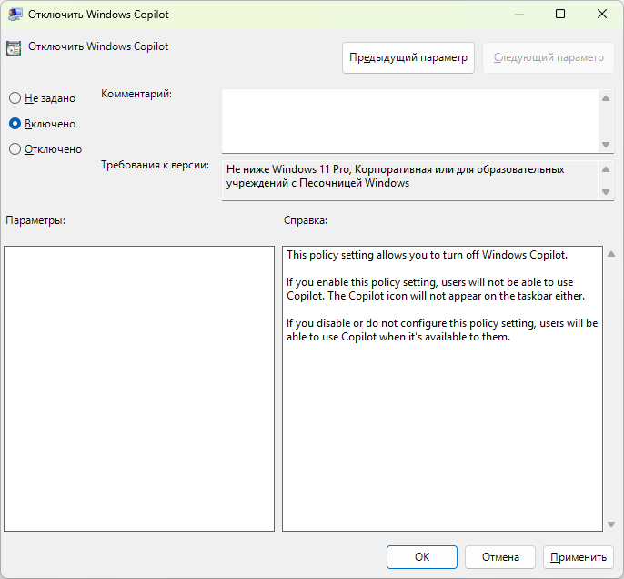The image size is (624, 579).
Task: Apply changes with "Применить"
Action: click(x=578, y=557)
